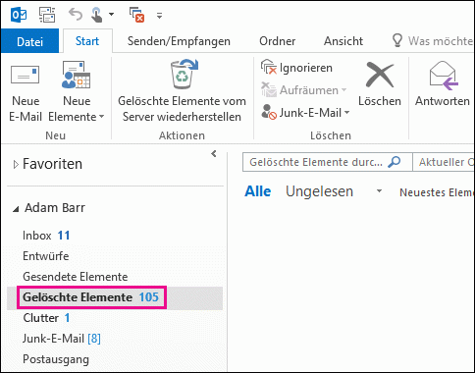Undo the last action via quick access arrow

[x=76, y=15]
